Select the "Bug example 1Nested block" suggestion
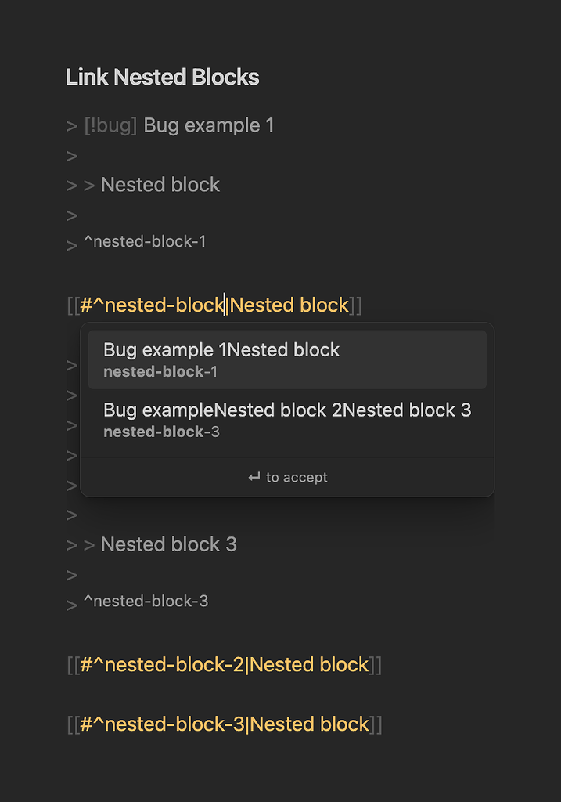The height and width of the screenshot is (802, 561). (221, 350)
